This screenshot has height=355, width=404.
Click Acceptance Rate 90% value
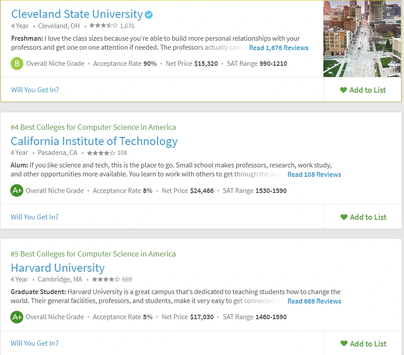[150, 64]
